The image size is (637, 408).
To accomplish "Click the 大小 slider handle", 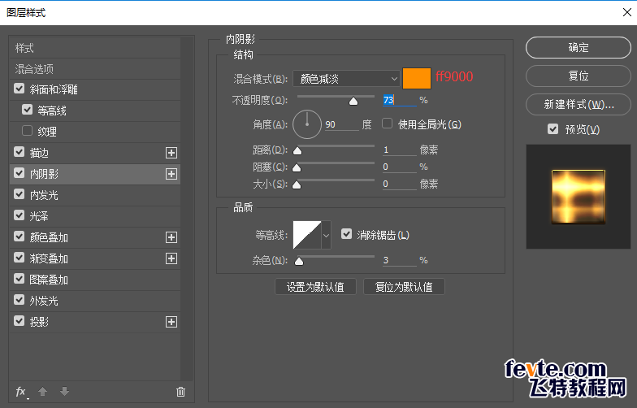I will 297,185.
